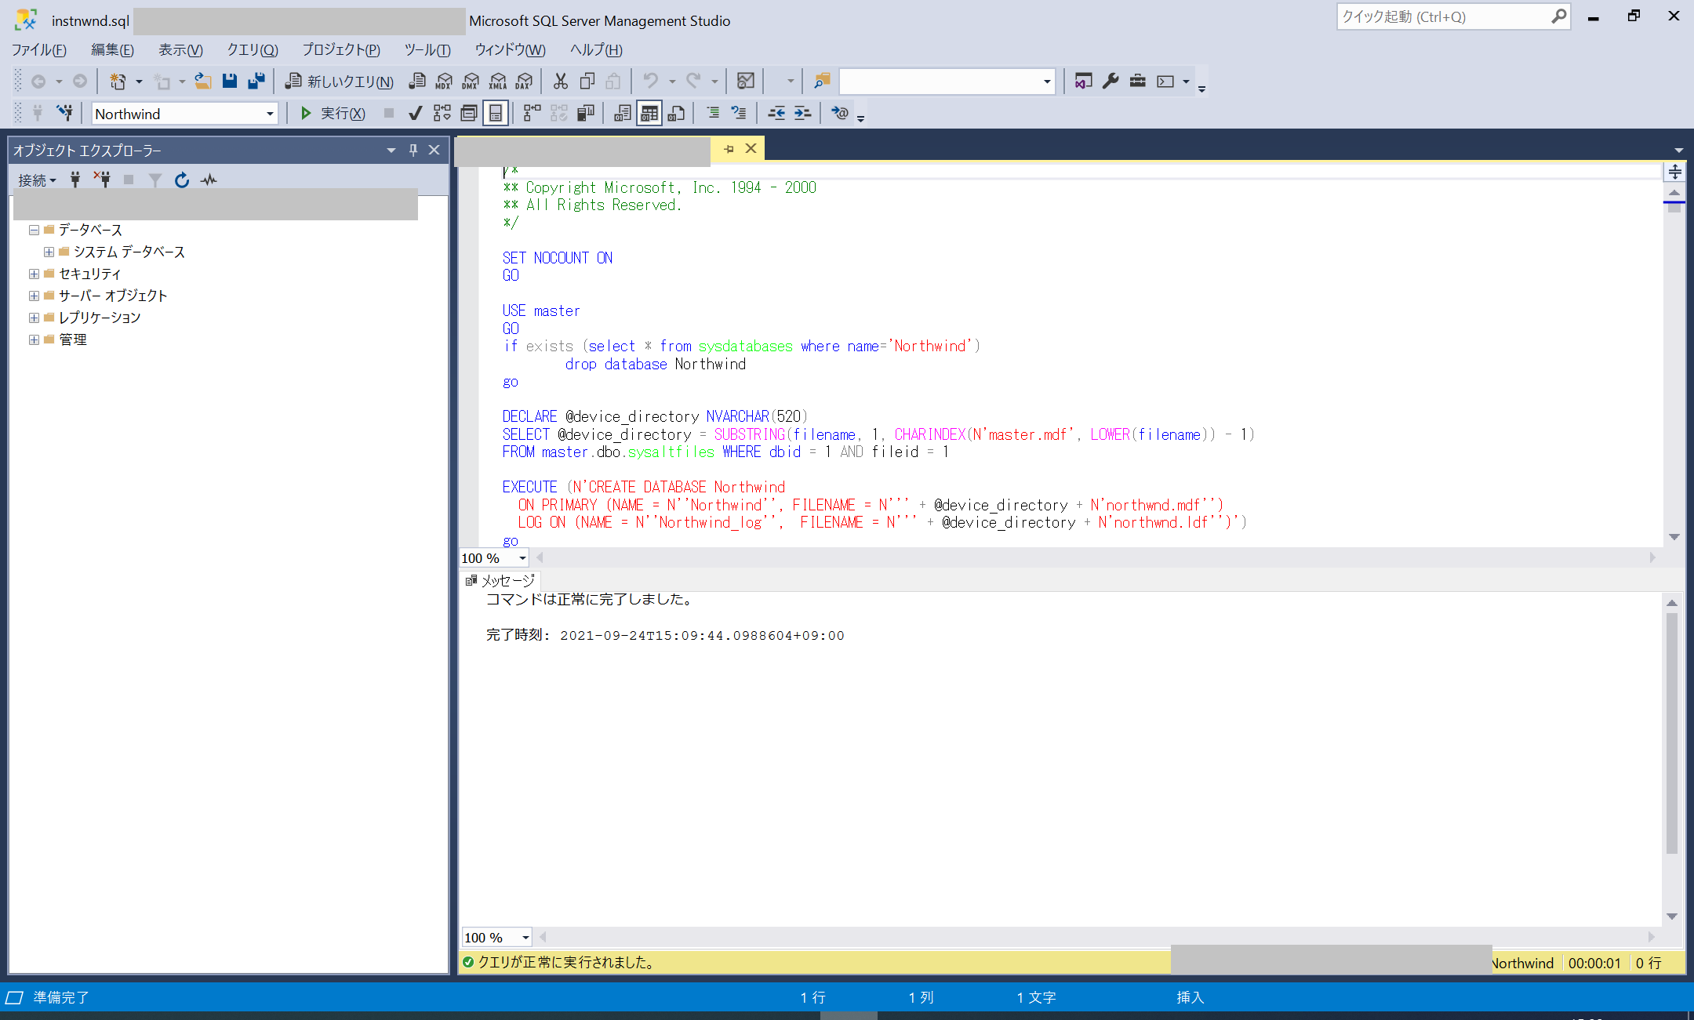1694x1020 pixels.
Task: Cut the selection with the scissors icon
Action: [561, 81]
